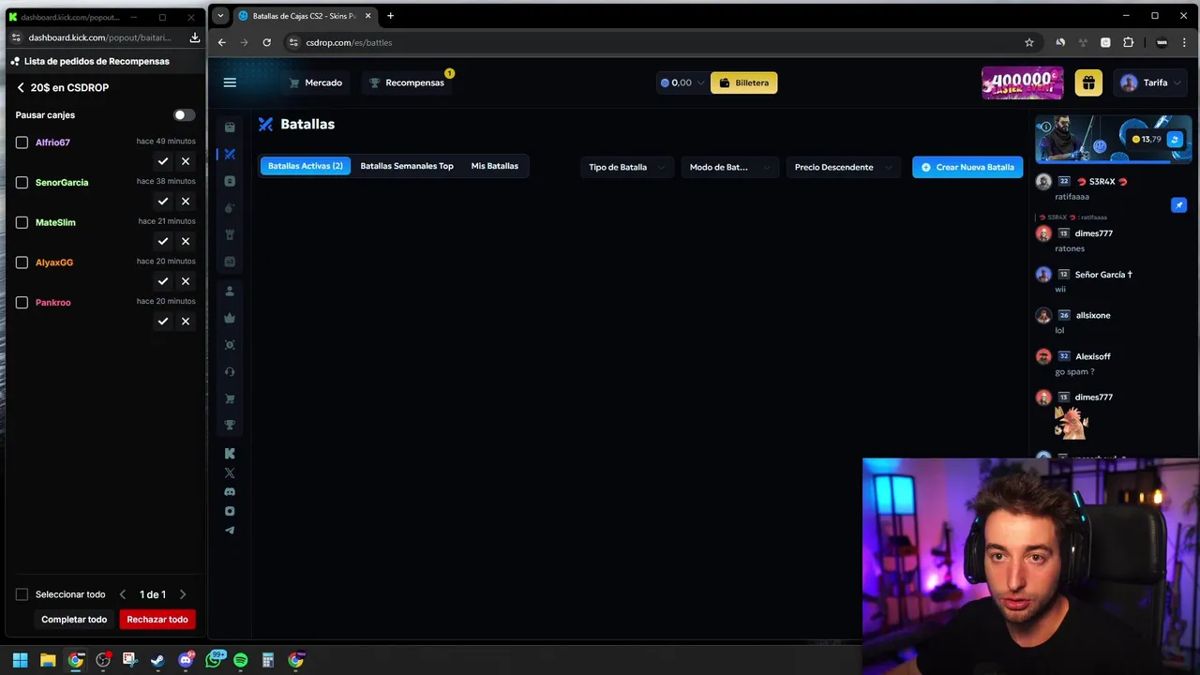Click the pin icon in chat panel

tap(1178, 205)
